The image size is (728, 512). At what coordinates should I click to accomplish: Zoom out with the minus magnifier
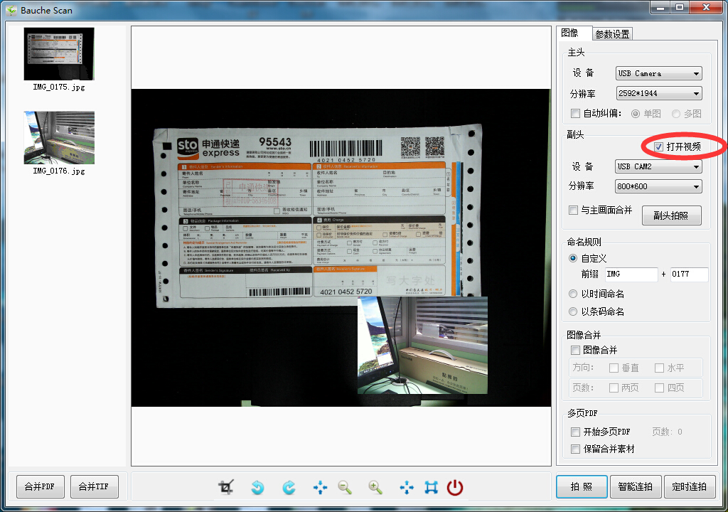point(345,487)
